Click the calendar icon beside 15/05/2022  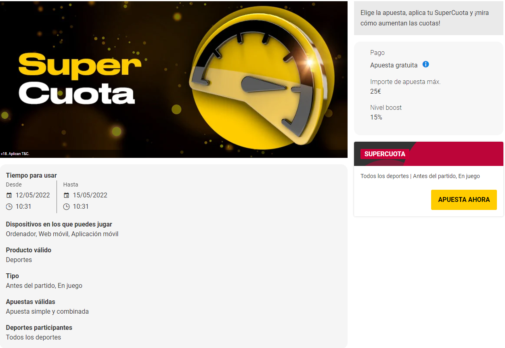pyautogui.click(x=67, y=195)
